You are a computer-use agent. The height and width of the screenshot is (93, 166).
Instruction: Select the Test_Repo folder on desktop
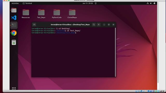pyautogui.click(x=41, y=14)
